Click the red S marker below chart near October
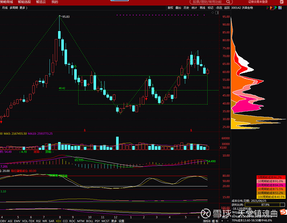 (85, 131)
